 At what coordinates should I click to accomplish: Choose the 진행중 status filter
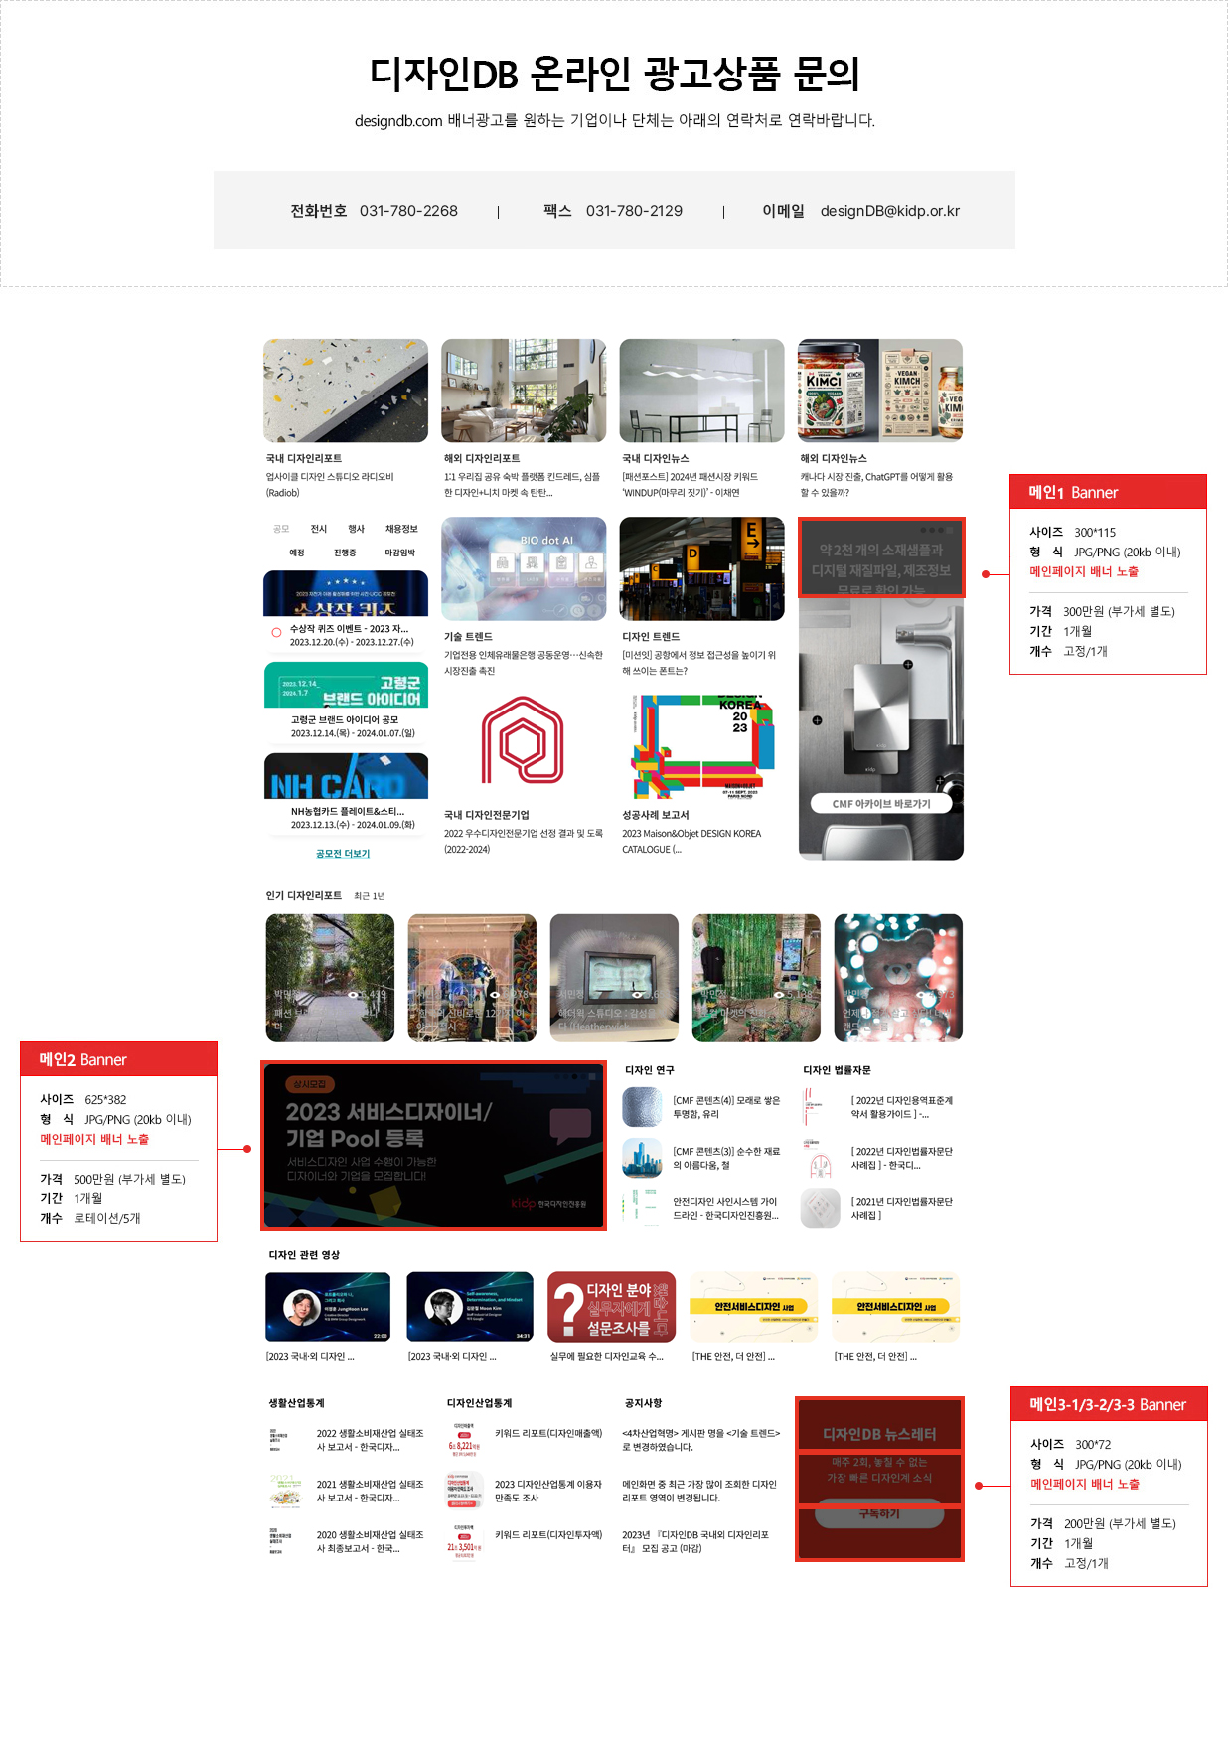pyautogui.click(x=345, y=553)
